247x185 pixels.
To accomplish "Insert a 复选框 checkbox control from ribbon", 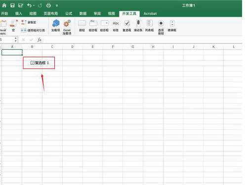I will pos(127,26).
